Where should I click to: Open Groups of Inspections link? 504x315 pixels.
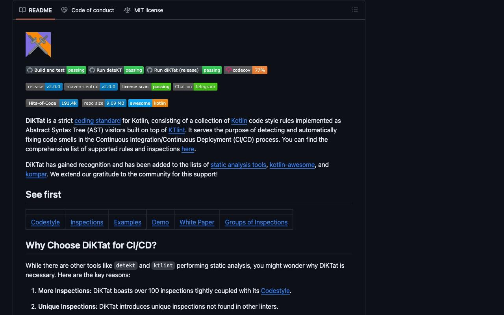point(256,222)
